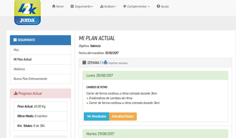
Task: Click the 42k Joma logo
Action: tap(27, 12)
